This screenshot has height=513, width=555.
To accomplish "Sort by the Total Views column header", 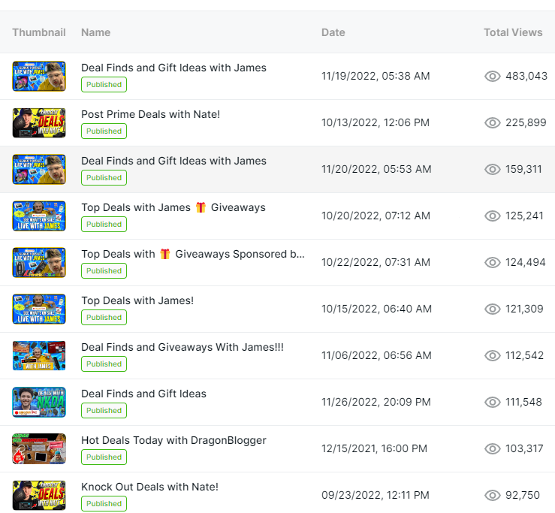I will tap(513, 32).
